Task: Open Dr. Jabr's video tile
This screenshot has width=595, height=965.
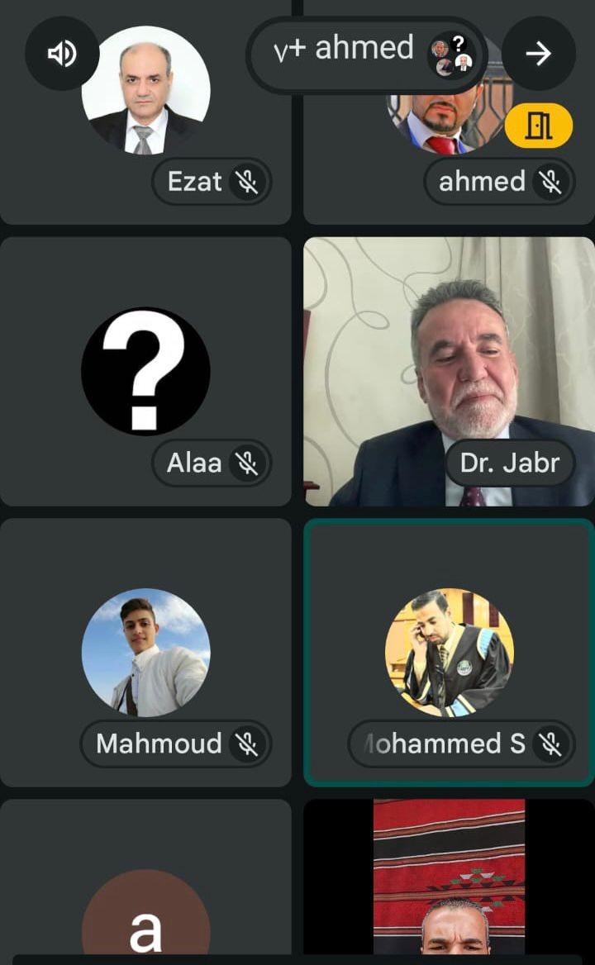Action: point(450,372)
